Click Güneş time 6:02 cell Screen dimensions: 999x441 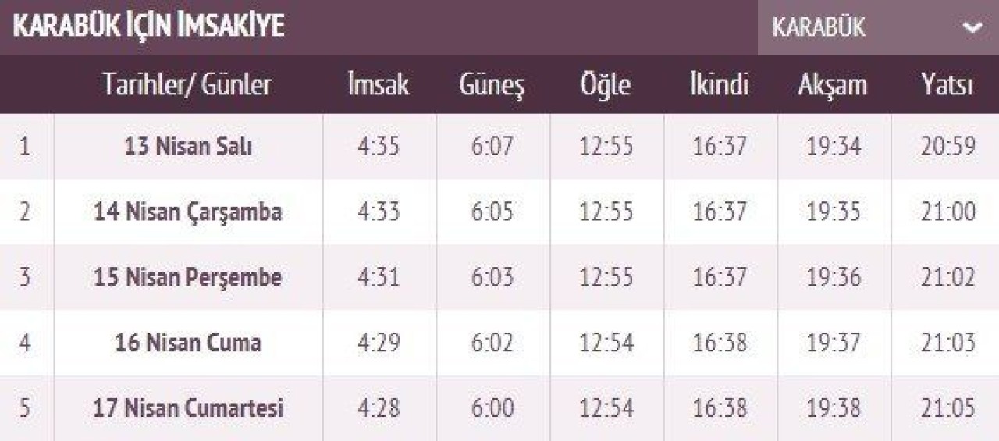coord(492,343)
